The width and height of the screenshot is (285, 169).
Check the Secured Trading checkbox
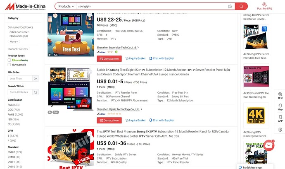(x=9, y=60)
